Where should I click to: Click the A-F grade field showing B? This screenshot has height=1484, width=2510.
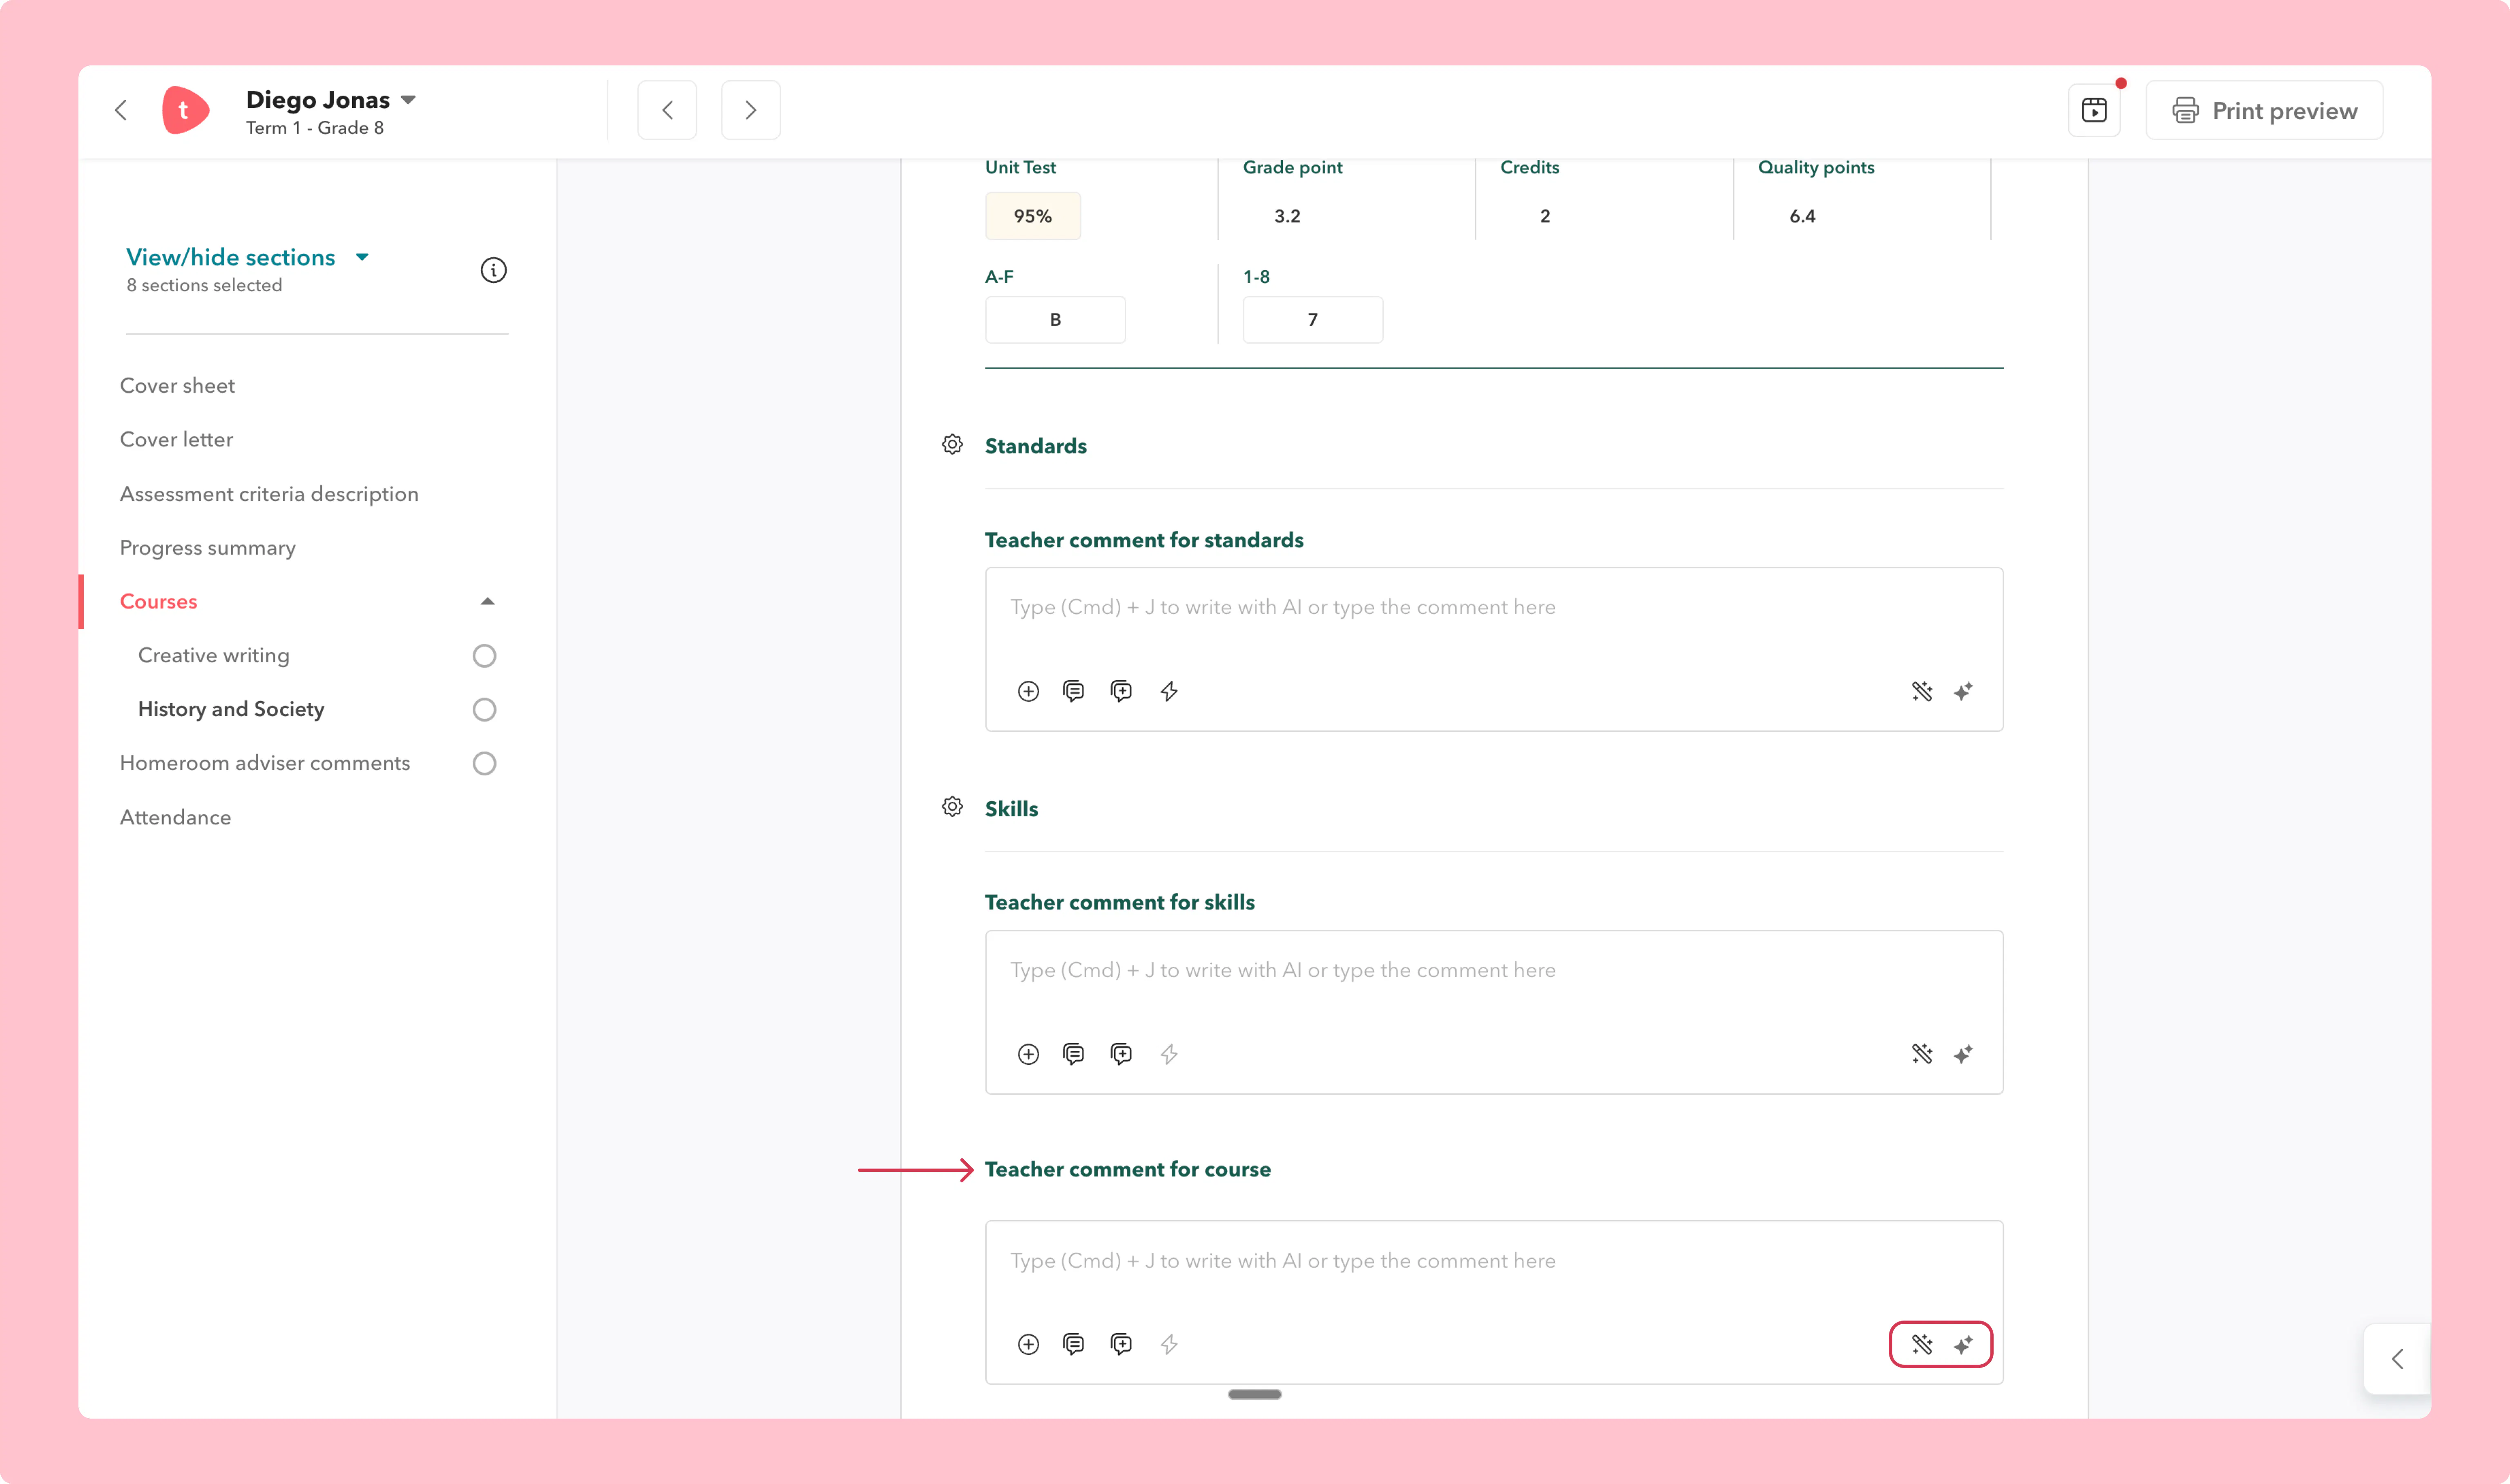click(1056, 320)
